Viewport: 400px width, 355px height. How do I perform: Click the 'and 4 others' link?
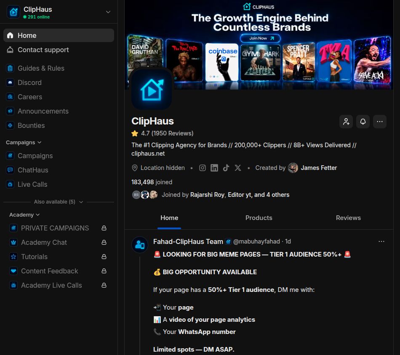tap(272, 195)
